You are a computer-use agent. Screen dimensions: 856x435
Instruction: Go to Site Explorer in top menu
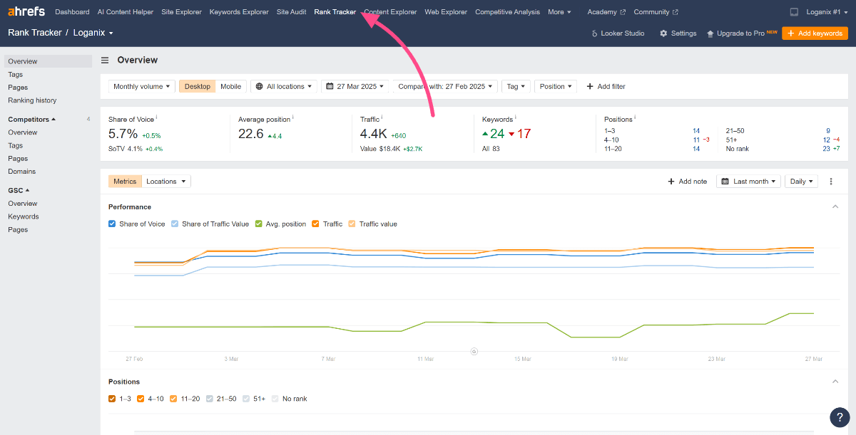click(x=181, y=12)
